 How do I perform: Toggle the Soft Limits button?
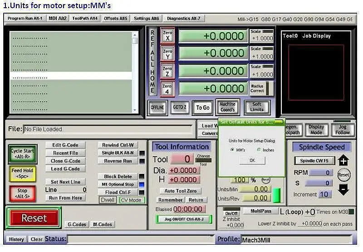[x=257, y=107]
